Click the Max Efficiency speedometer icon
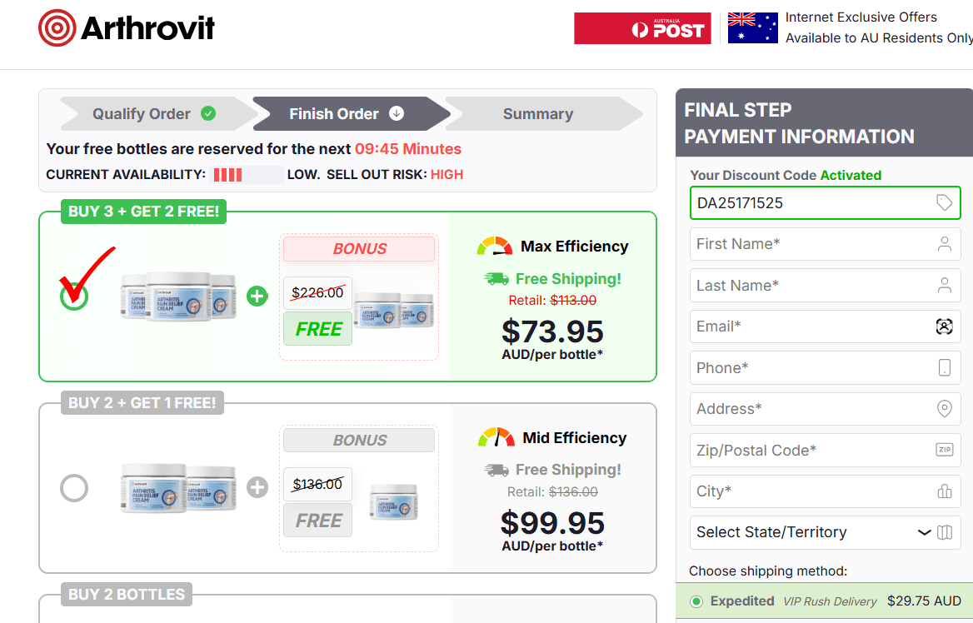The image size is (973, 623). coord(495,246)
